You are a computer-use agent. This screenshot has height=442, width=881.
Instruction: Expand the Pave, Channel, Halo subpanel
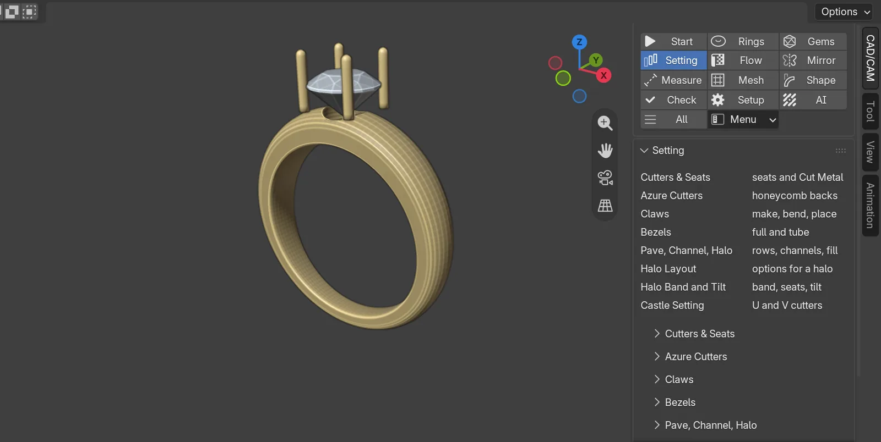coord(705,426)
